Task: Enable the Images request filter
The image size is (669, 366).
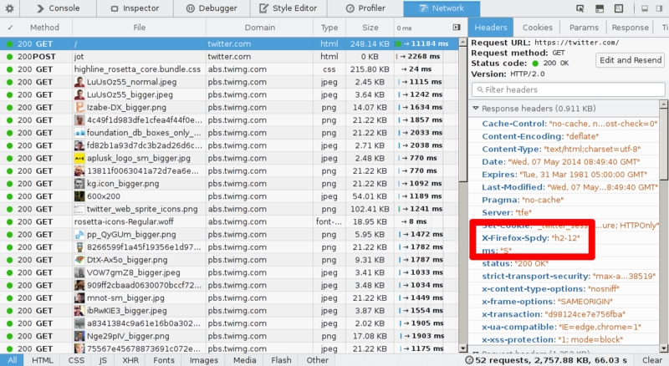Action: click(x=203, y=360)
